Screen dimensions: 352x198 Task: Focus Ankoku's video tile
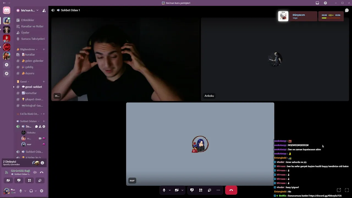click(x=275, y=59)
